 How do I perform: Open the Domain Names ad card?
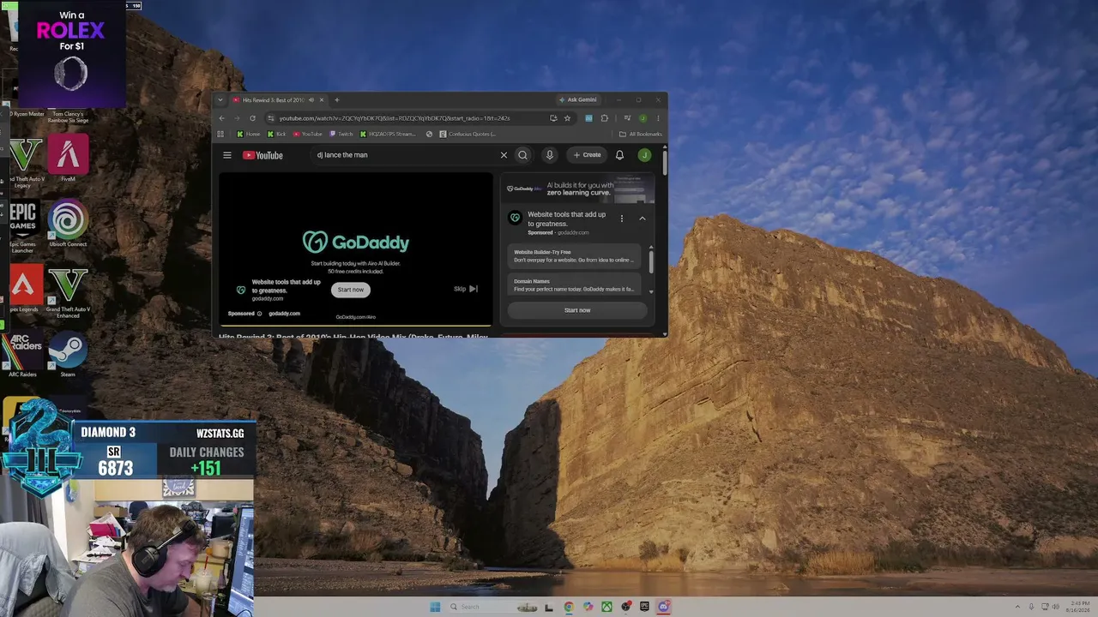point(576,285)
